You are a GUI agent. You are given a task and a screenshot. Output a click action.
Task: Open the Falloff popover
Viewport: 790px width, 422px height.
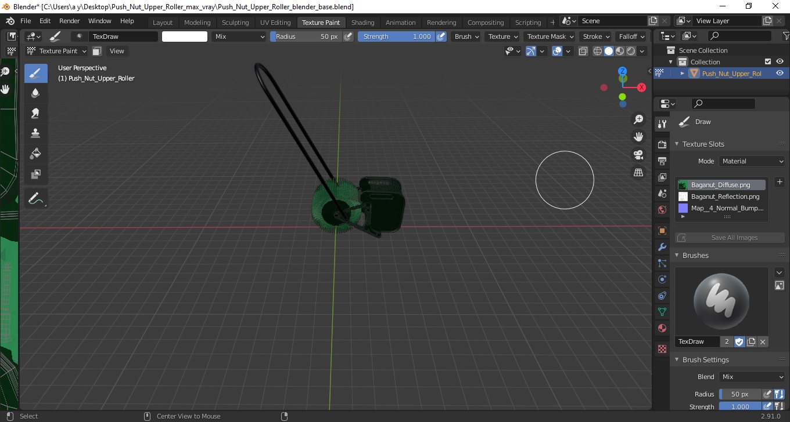(x=632, y=37)
